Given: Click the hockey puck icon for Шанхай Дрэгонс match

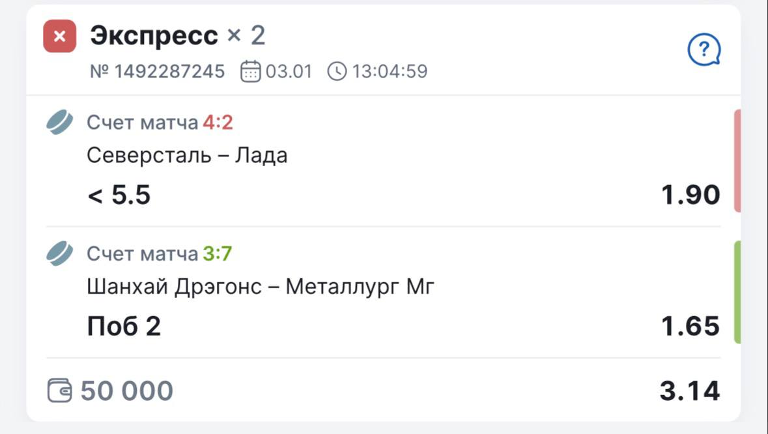Looking at the screenshot, I should click(x=60, y=253).
